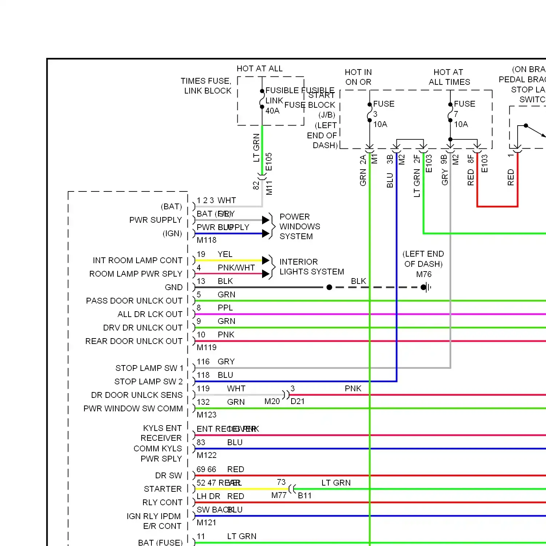Click the 'GRN 2A' wire label
This screenshot has height=546, width=546.
click(363, 170)
